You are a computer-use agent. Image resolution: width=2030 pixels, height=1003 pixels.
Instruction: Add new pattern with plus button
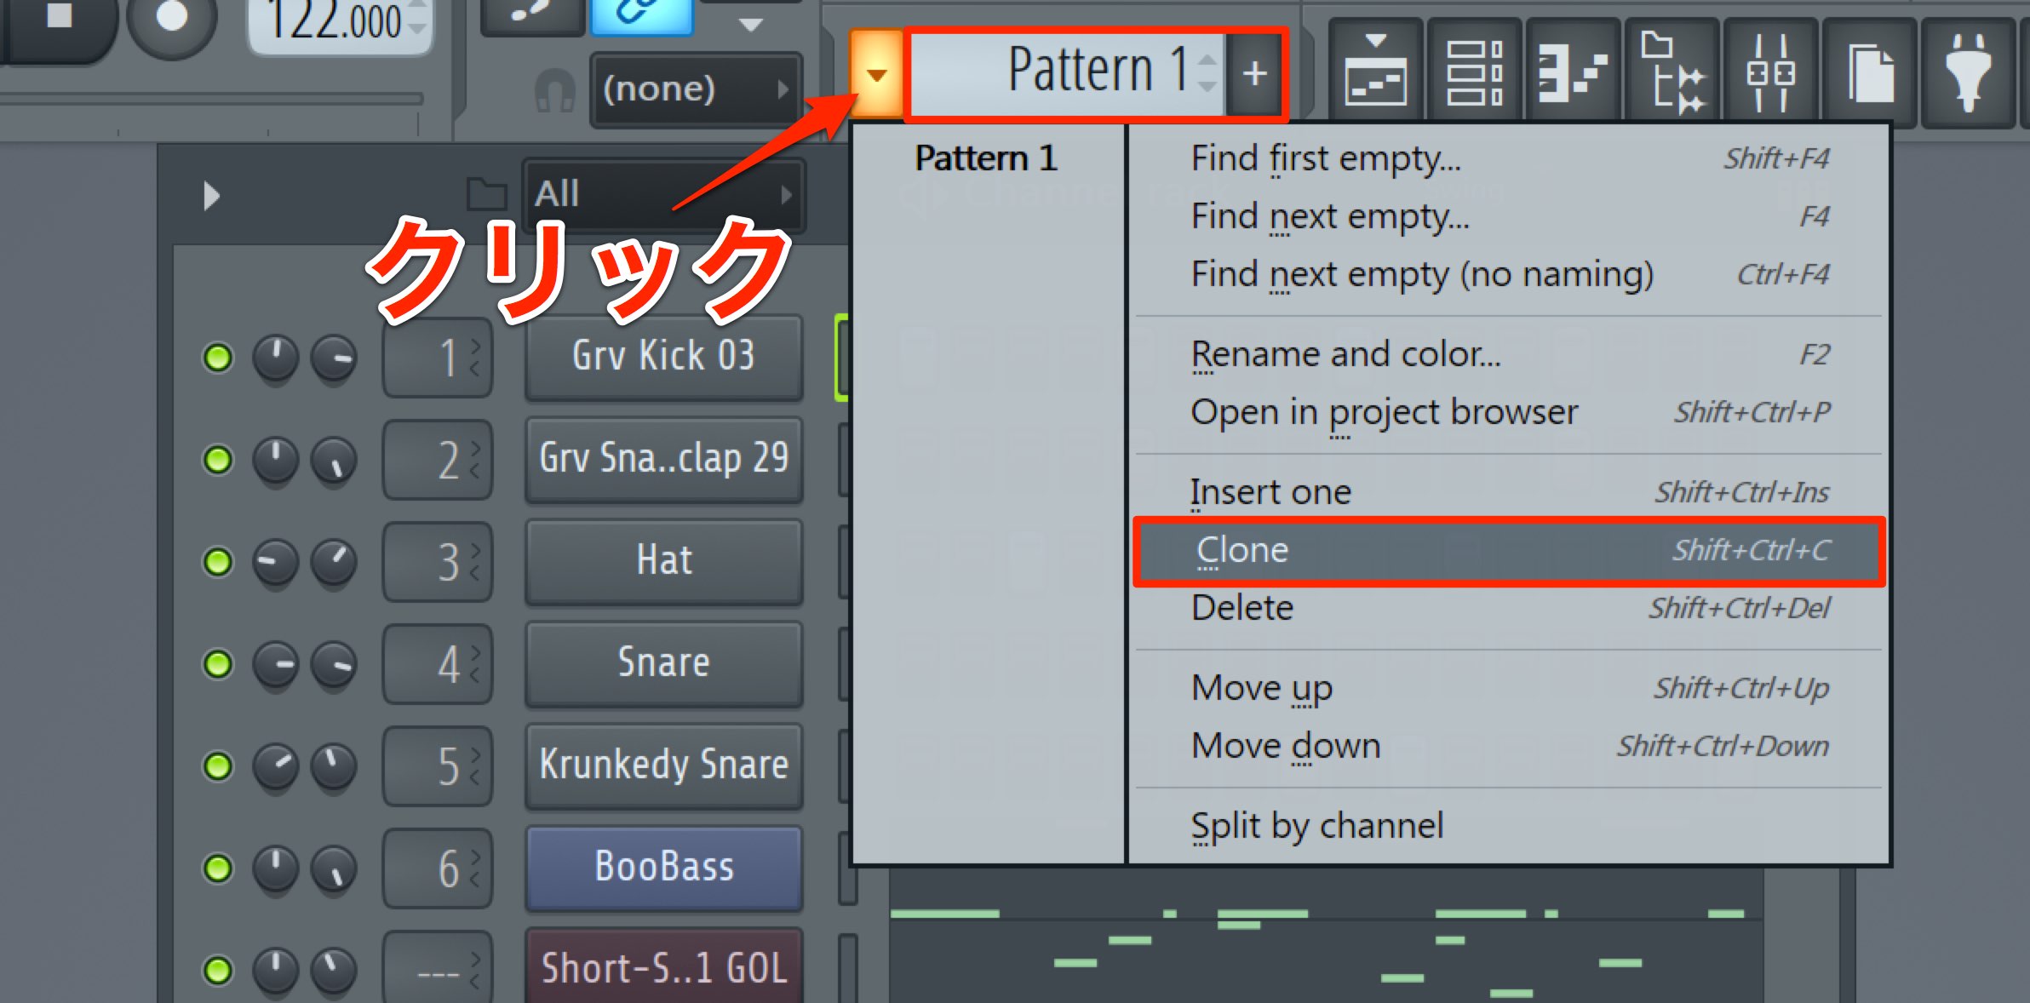[1254, 74]
